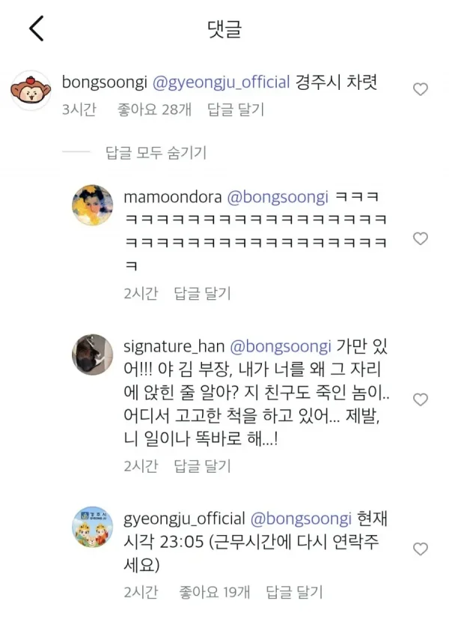Open @gyeongju_official mention in top comment
Image resolution: width=449 pixels, height=625 pixels.
(x=222, y=82)
